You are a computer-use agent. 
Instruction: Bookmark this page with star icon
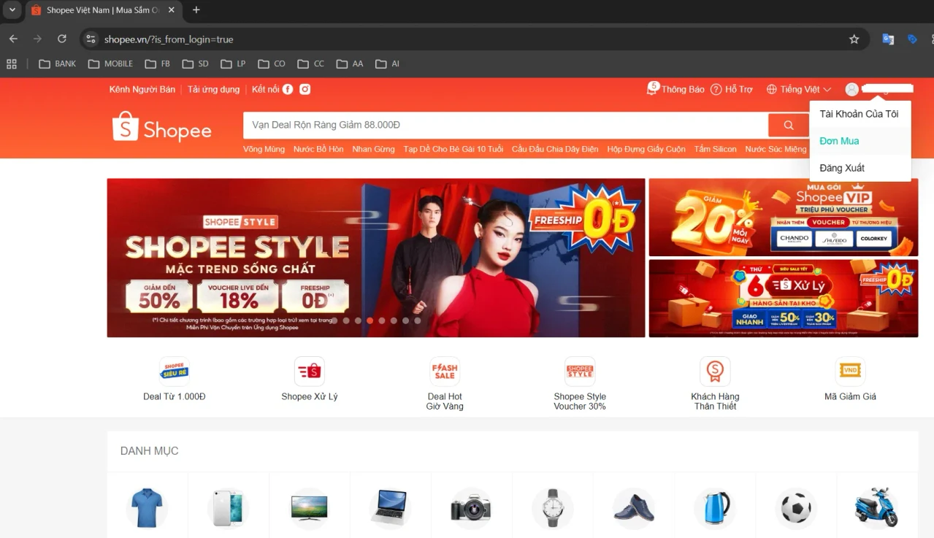point(854,39)
